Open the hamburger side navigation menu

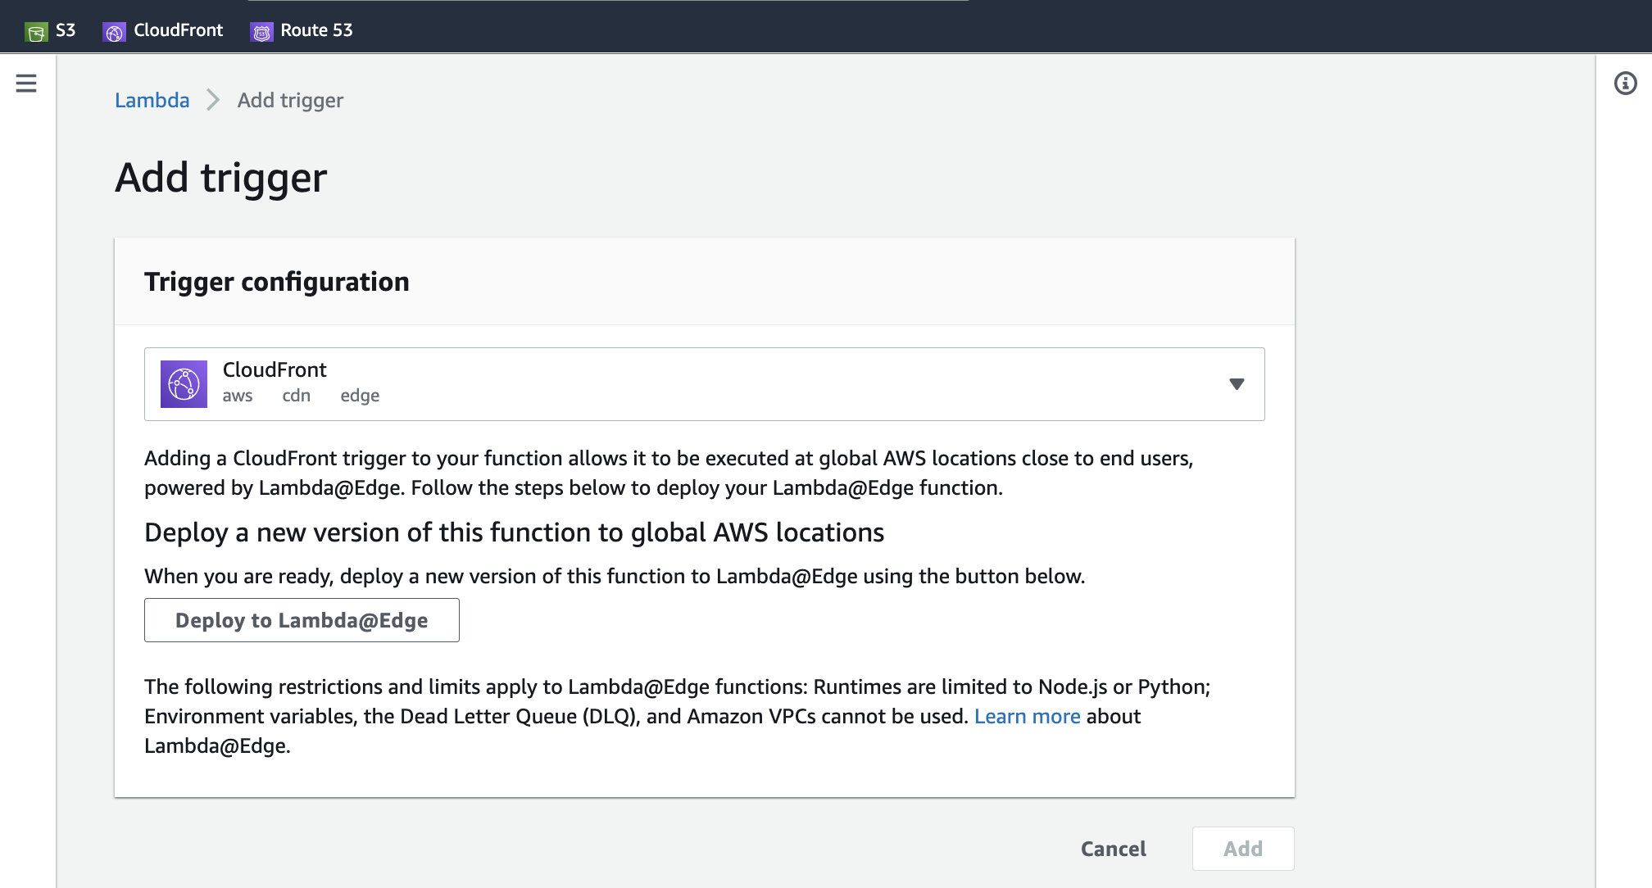pyautogui.click(x=26, y=83)
